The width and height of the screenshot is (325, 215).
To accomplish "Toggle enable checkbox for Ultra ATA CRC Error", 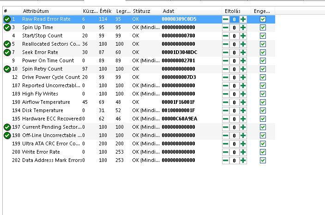I will (x=263, y=144).
